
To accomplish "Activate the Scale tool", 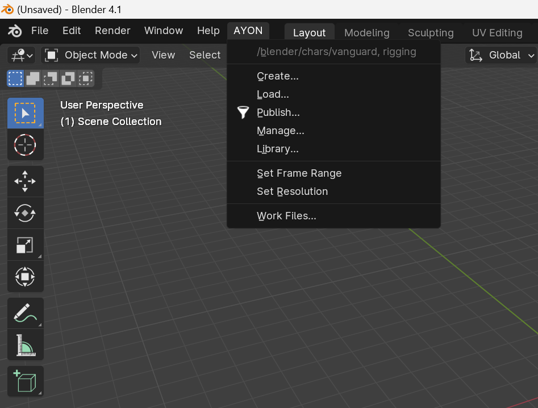I will click(x=26, y=245).
